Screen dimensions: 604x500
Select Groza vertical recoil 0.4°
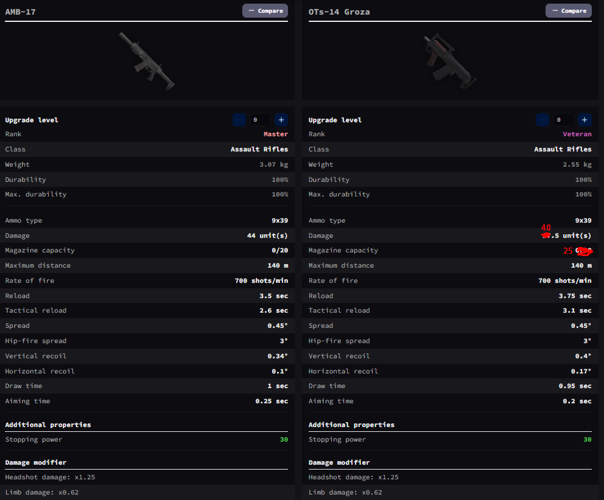pyautogui.click(x=583, y=356)
